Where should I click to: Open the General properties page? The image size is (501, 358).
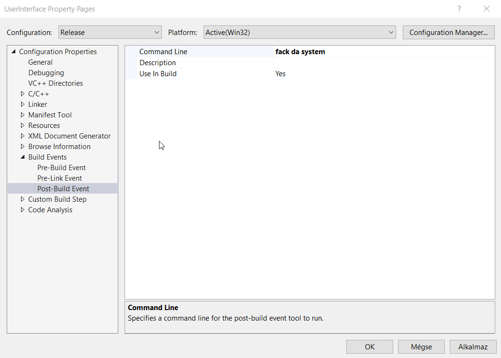click(40, 62)
